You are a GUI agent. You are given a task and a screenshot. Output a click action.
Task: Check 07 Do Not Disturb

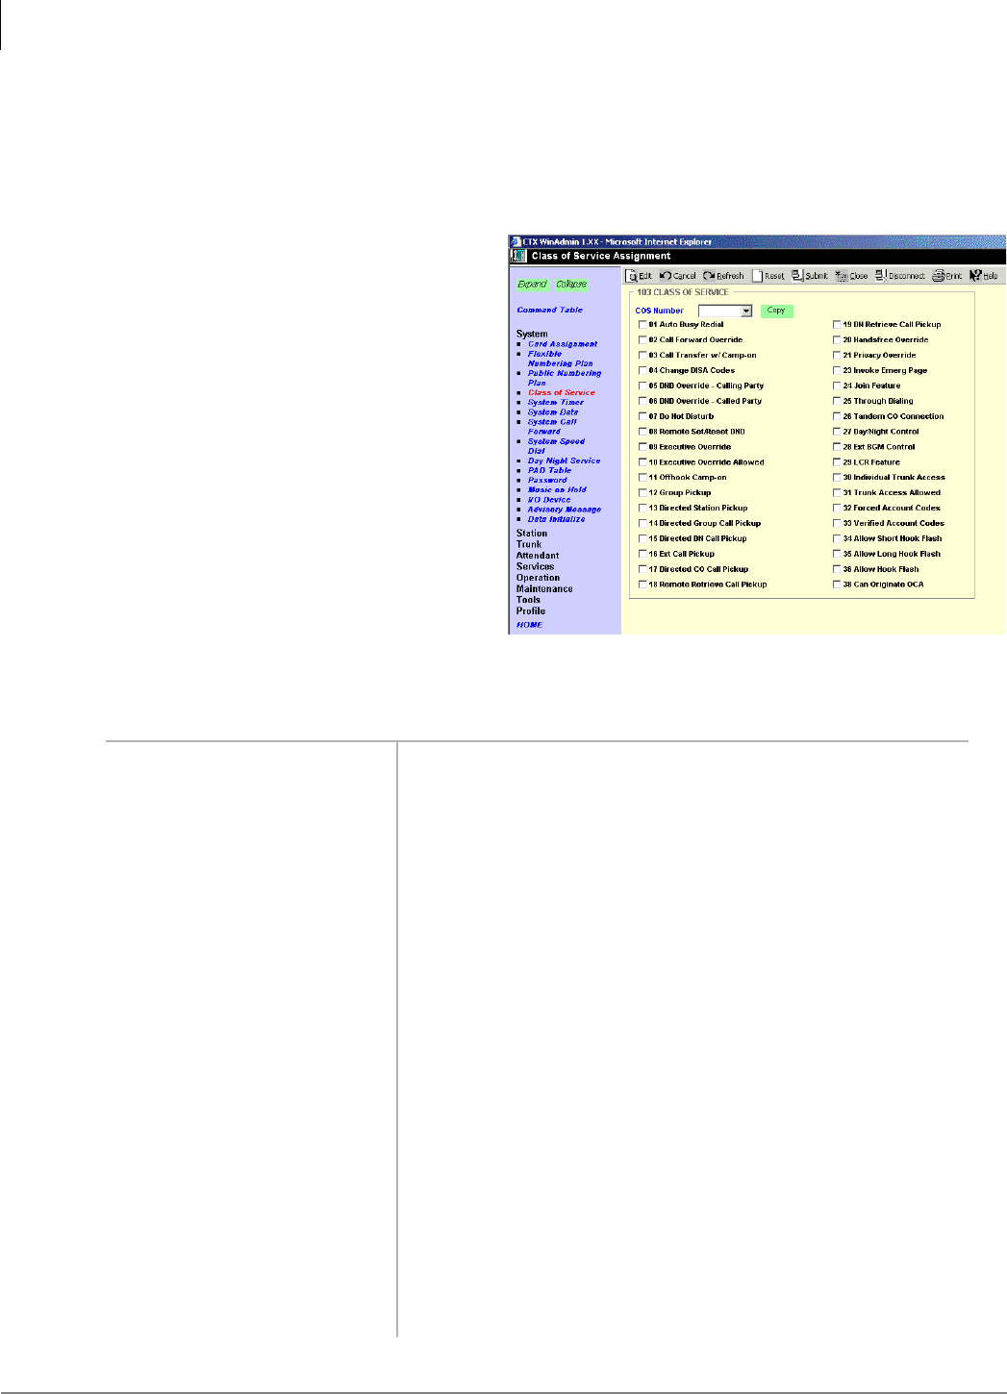(643, 416)
